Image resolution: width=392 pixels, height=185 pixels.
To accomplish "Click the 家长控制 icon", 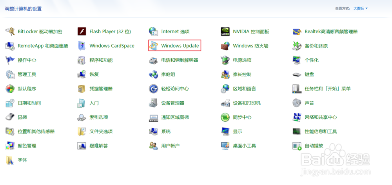I will (225, 74).
